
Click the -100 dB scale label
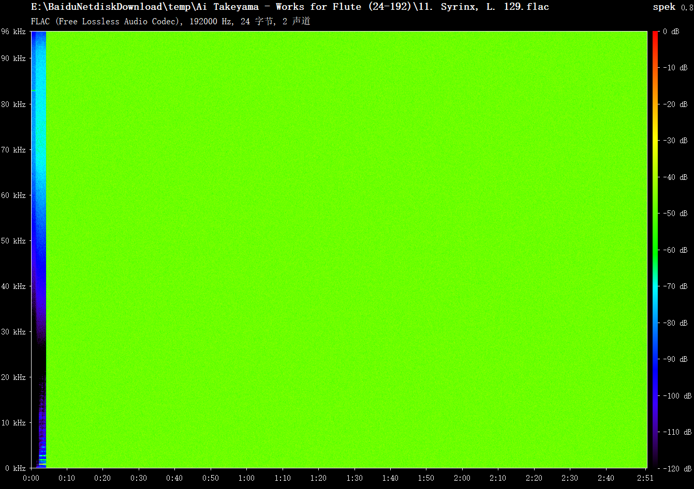coord(677,396)
